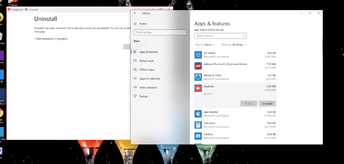The height and width of the screenshot is (164, 344).
Task: Select the Camera app icon
Action: [x=198, y=136]
